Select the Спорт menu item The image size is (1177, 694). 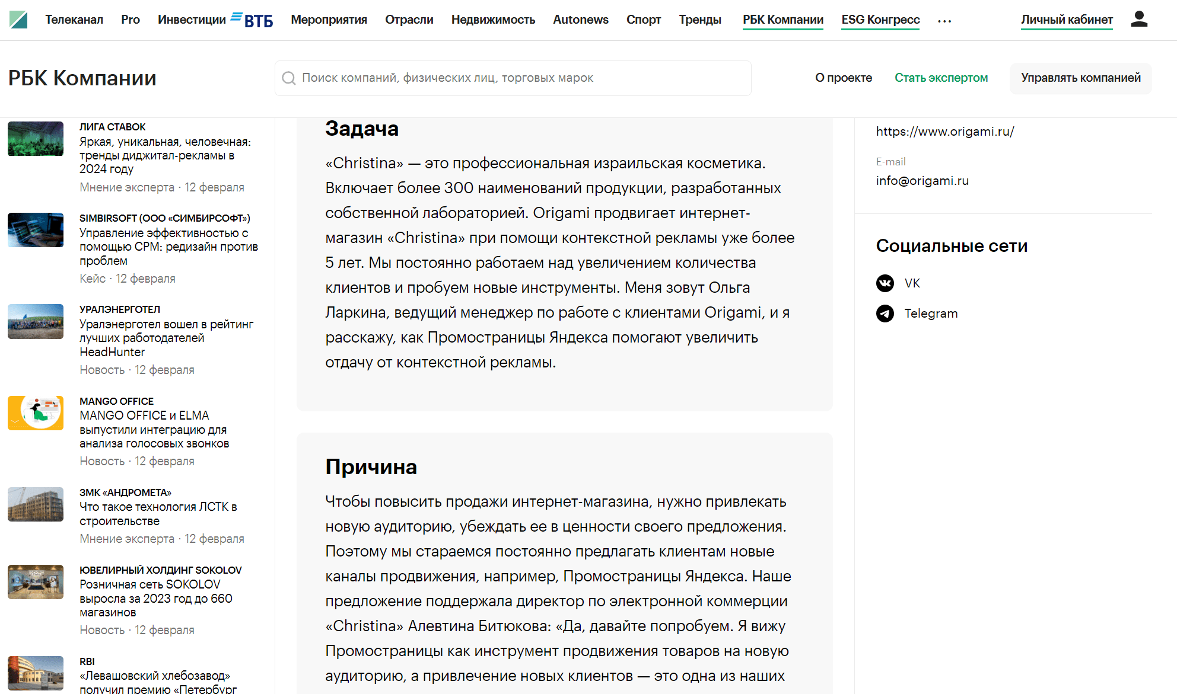click(x=644, y=20)
